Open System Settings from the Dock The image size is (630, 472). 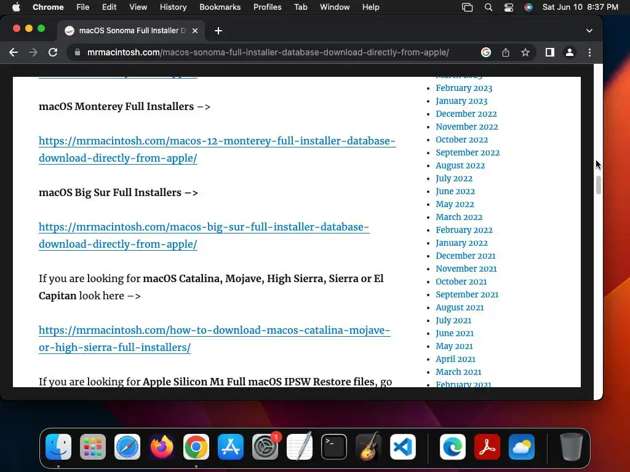(x=265, y=447)
